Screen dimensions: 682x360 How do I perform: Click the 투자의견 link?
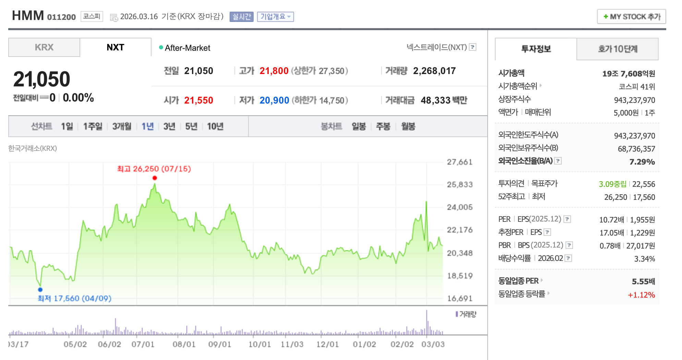[x=511, y=183]
